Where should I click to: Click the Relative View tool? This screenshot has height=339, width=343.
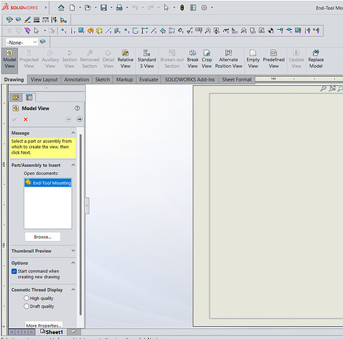[125, 60]
